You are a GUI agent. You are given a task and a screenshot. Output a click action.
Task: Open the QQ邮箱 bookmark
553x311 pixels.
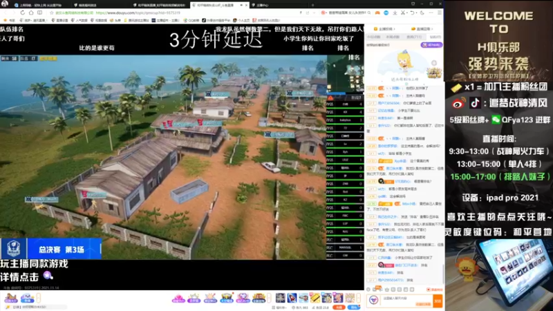tap(191, 21)
